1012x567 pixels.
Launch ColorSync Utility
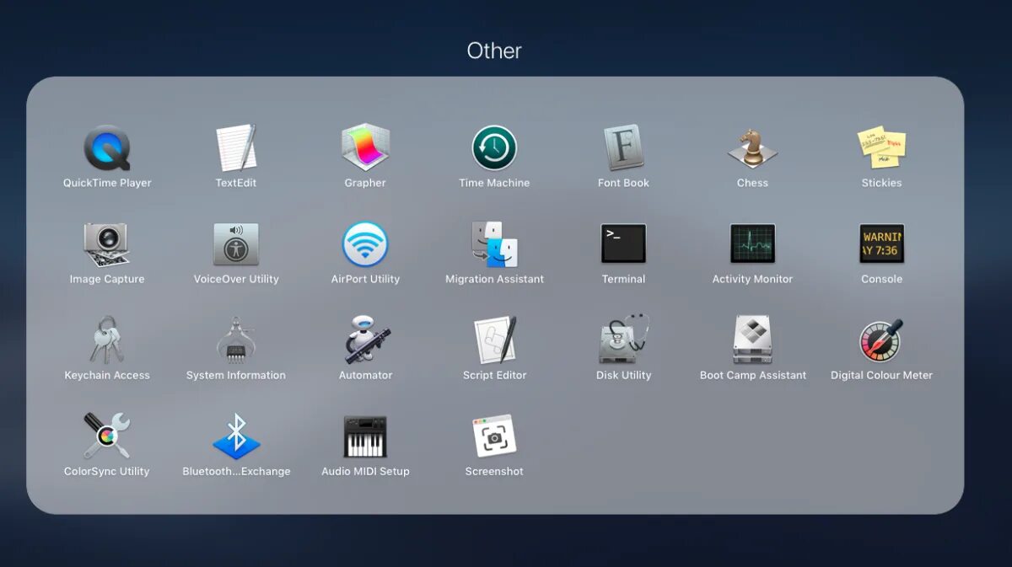[x=107, y=437]
